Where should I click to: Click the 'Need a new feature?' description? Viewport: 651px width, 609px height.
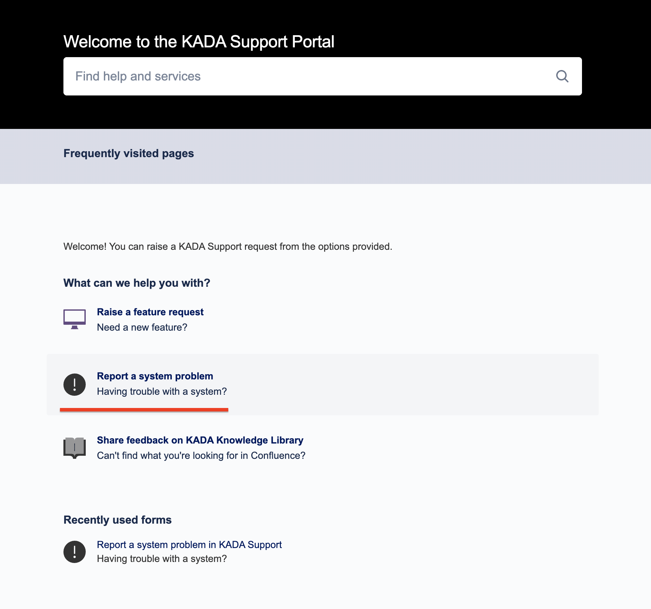pos(142,327)
